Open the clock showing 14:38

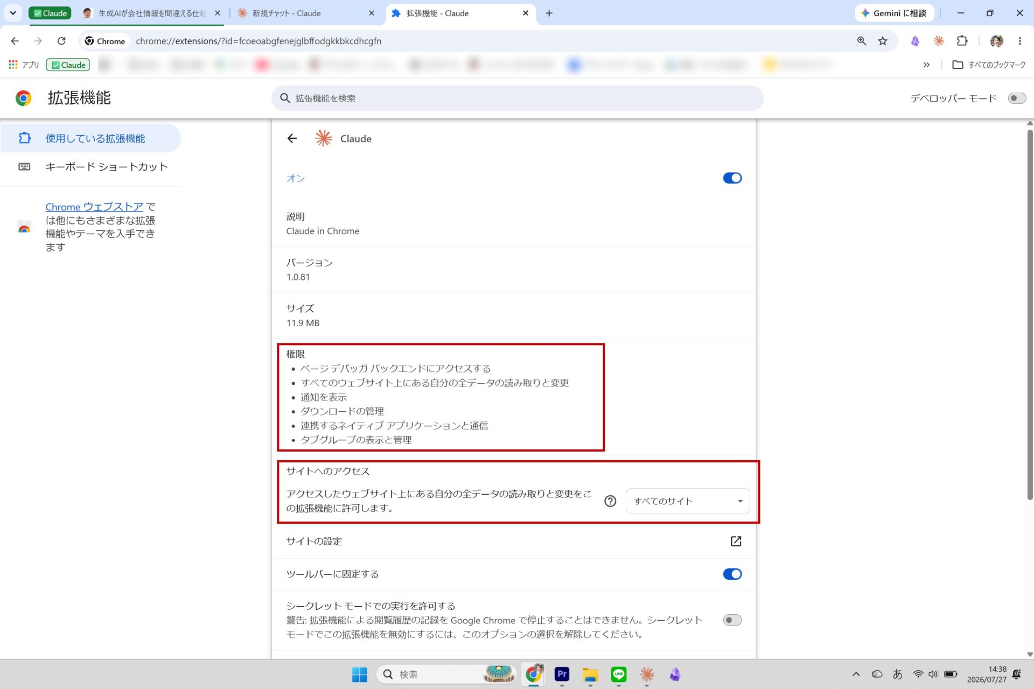[x=987, y=674]
